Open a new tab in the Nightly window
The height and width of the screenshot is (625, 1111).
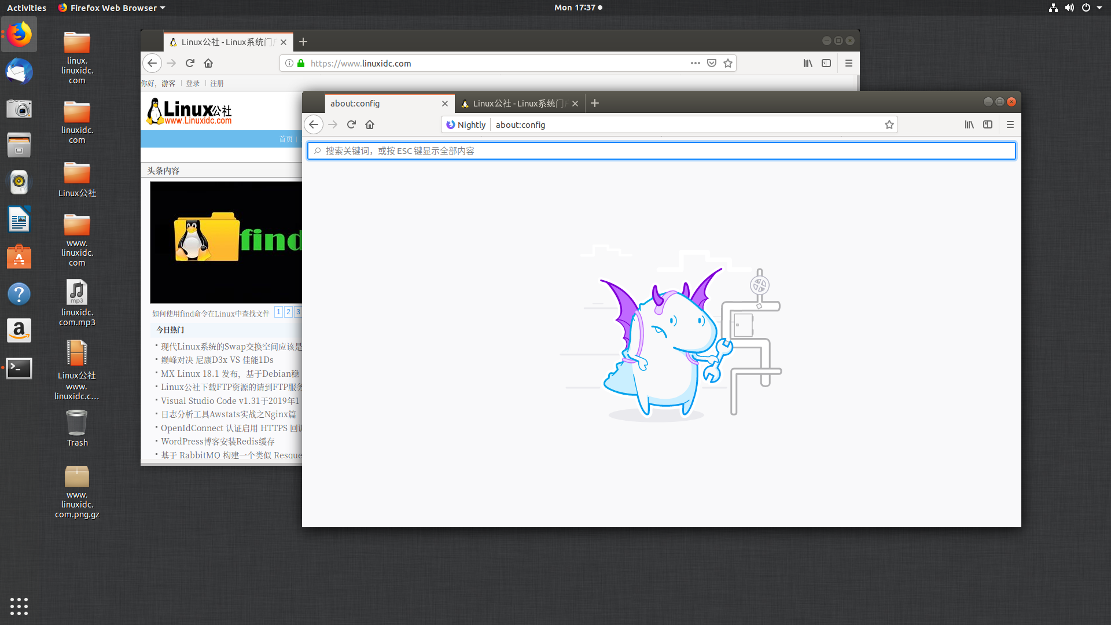[x=595, y=103]
